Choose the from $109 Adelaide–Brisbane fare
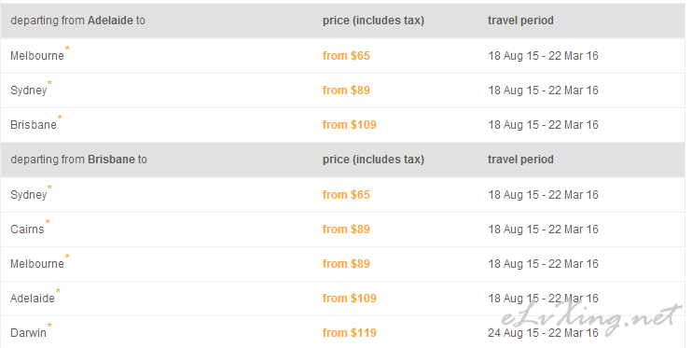This screenshot has width=692, height=348. coord(350,125)
